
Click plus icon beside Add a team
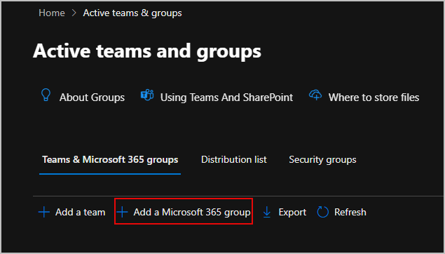[44, 212]
